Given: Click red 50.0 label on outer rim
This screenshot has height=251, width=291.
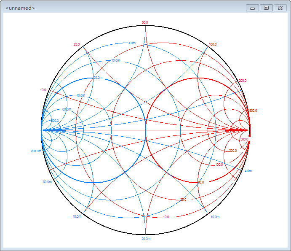Looking at the screenshot, I should point(145,22).
